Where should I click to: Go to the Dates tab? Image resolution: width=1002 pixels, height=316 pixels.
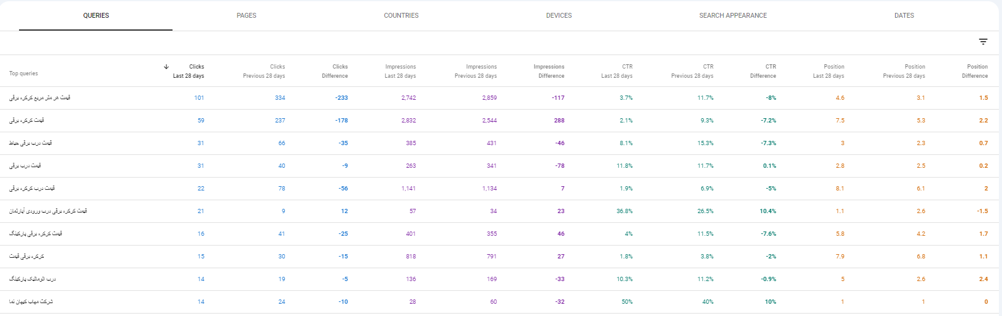pos(904,15)
